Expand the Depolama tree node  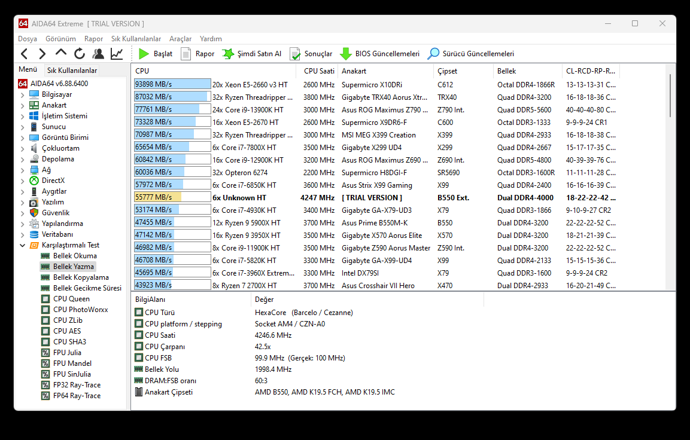(23, 159)
